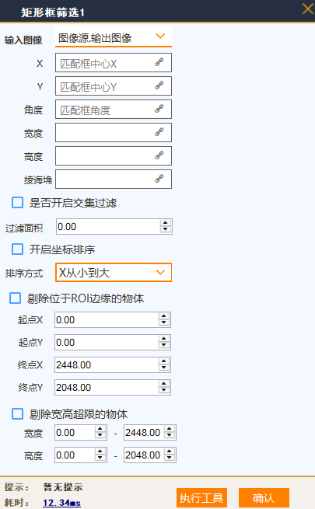The width and height of the screenshot is (315, 509).
Task: Increase 过滤面积 value with up arrow
Action: [166, 223]
